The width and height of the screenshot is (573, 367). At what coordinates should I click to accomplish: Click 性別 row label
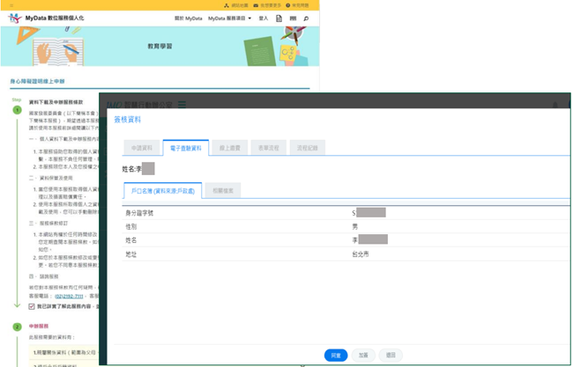tap(130, 226)
